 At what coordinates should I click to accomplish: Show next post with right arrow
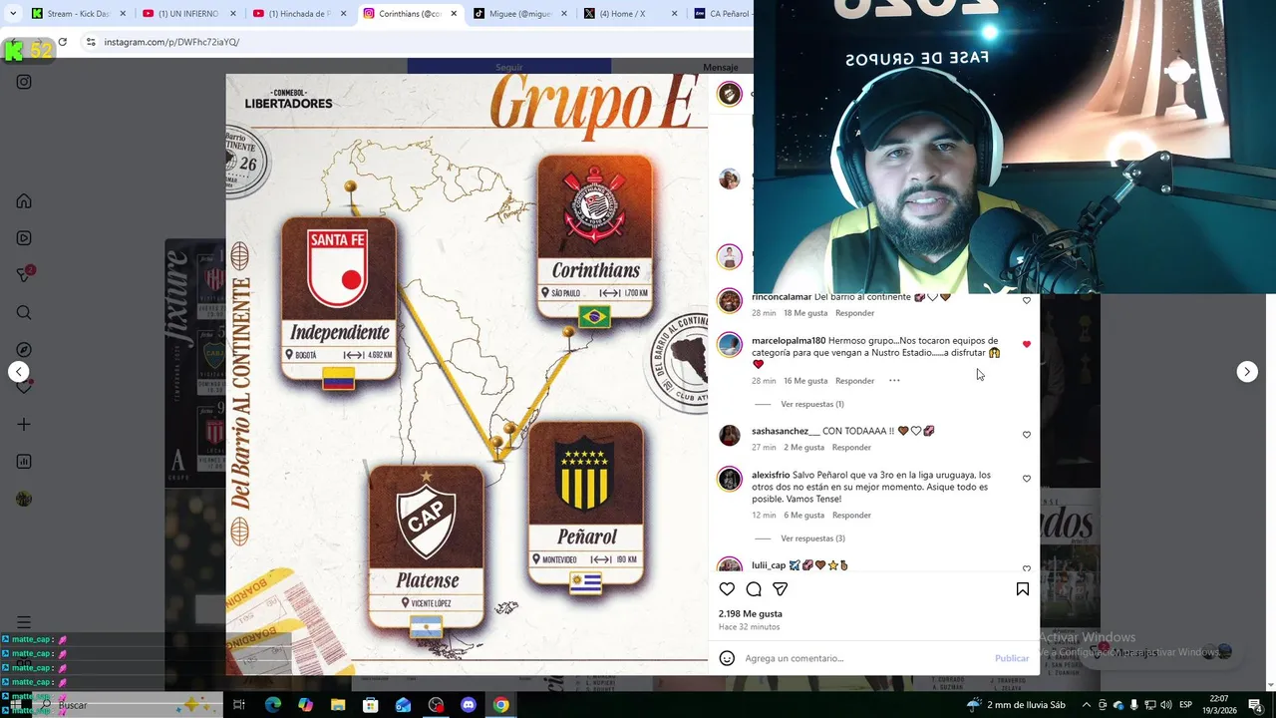tap(1247, 372)
